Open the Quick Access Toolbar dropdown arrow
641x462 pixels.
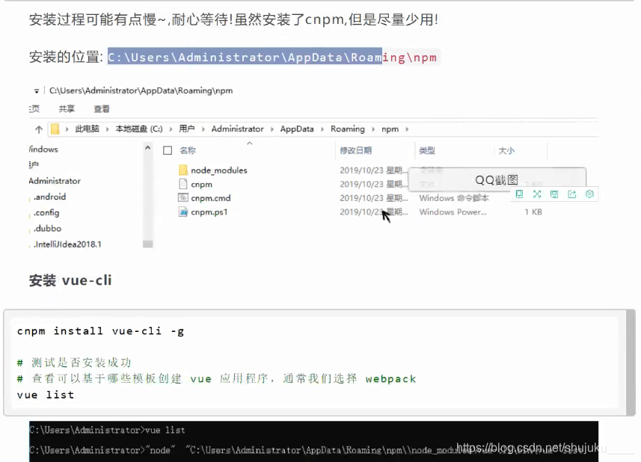click(x=35, y=90)
